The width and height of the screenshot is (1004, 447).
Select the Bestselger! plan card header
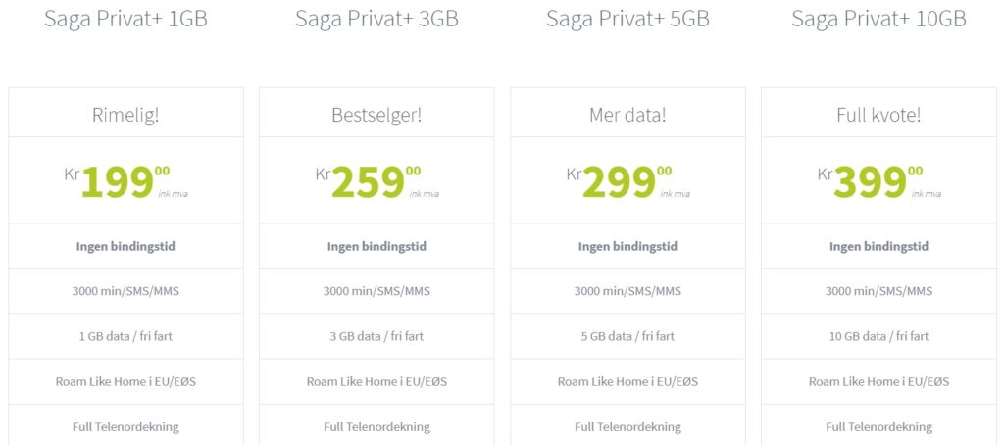(x=376, y=116)
